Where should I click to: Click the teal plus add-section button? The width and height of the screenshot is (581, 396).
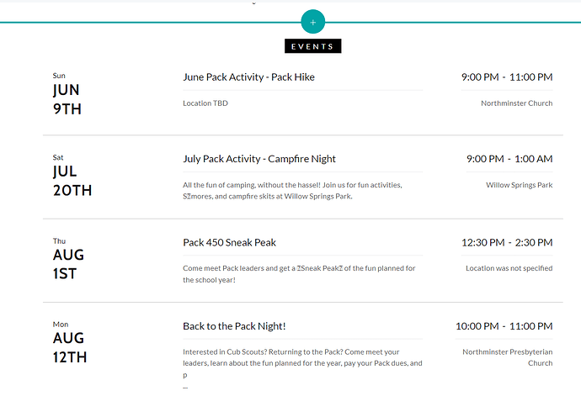coord(312,22)
